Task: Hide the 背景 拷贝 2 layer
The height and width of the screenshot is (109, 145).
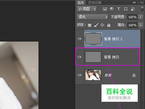Action: [79, 39]
